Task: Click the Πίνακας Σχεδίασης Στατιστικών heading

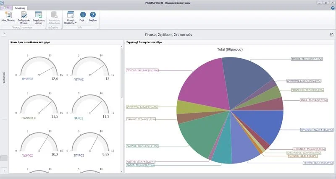Action: click(168, 34)
